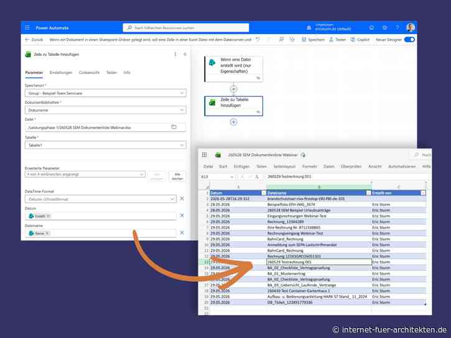Insert function via fx icon in formula bar
The width and height of the screenshot is (451, 338).
(257, 176)
